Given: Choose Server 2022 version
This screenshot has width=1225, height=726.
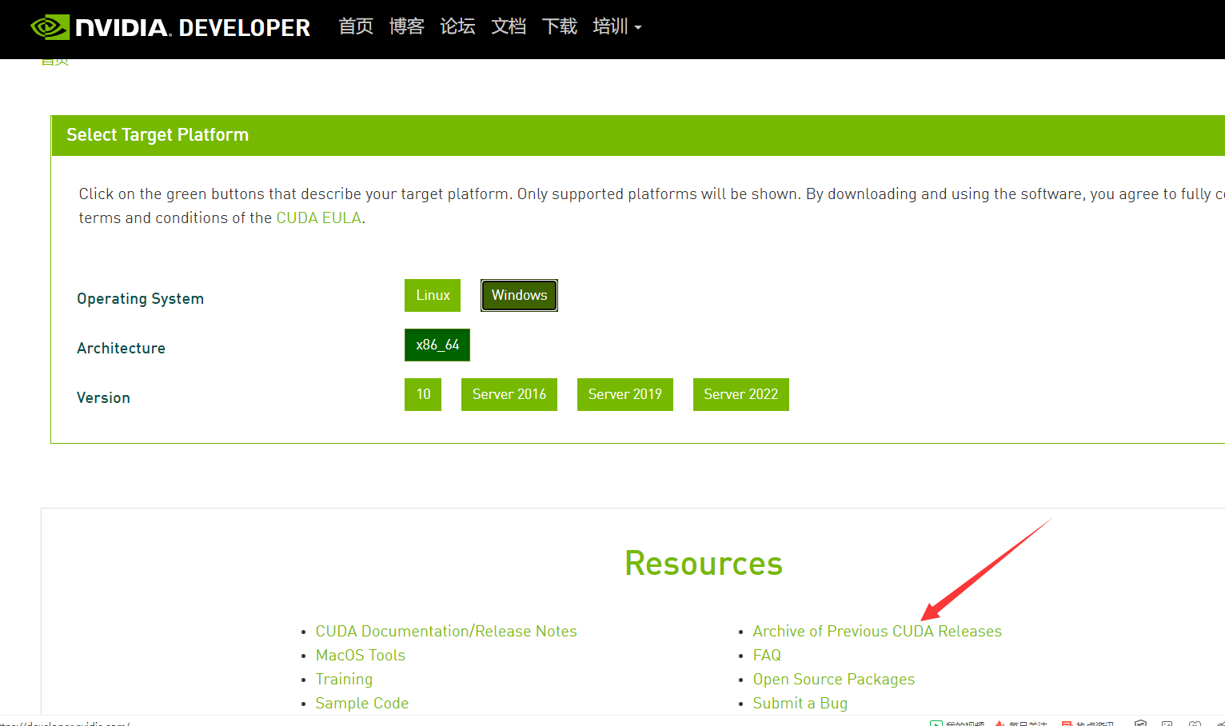Looking at the screenshot, I should [741, 394].
